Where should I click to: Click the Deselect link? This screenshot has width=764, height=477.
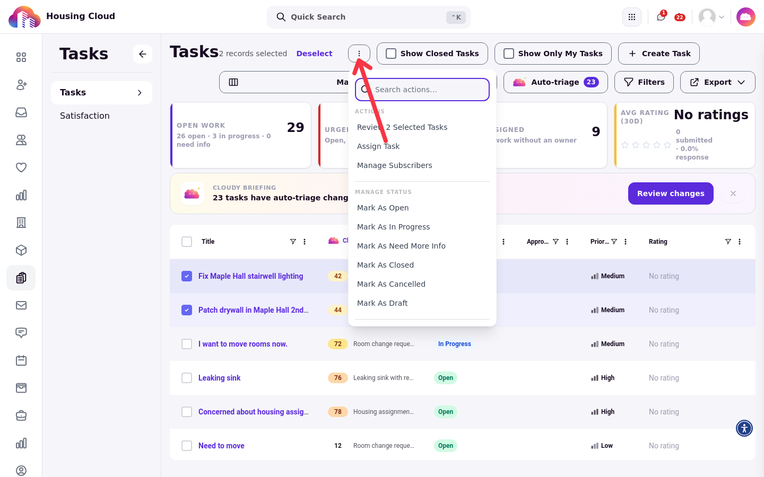point(314,54)
